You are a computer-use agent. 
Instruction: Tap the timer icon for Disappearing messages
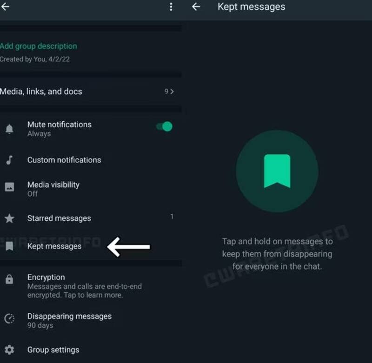(x=9, y=319)
